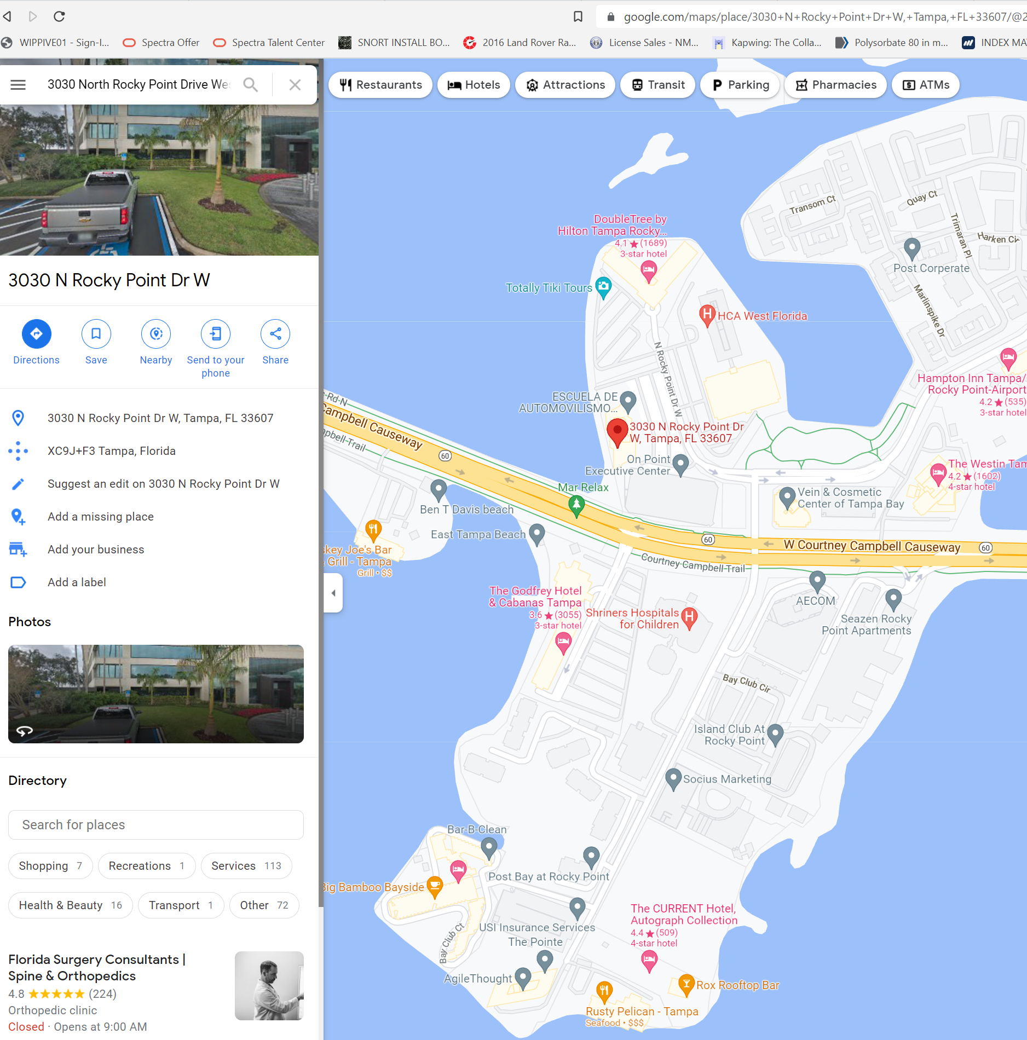Viewport: 1027px width, 1040px height.
Task: Select the Restaurants filter chip
Action: pyautogui.click(x=380, y=85)
